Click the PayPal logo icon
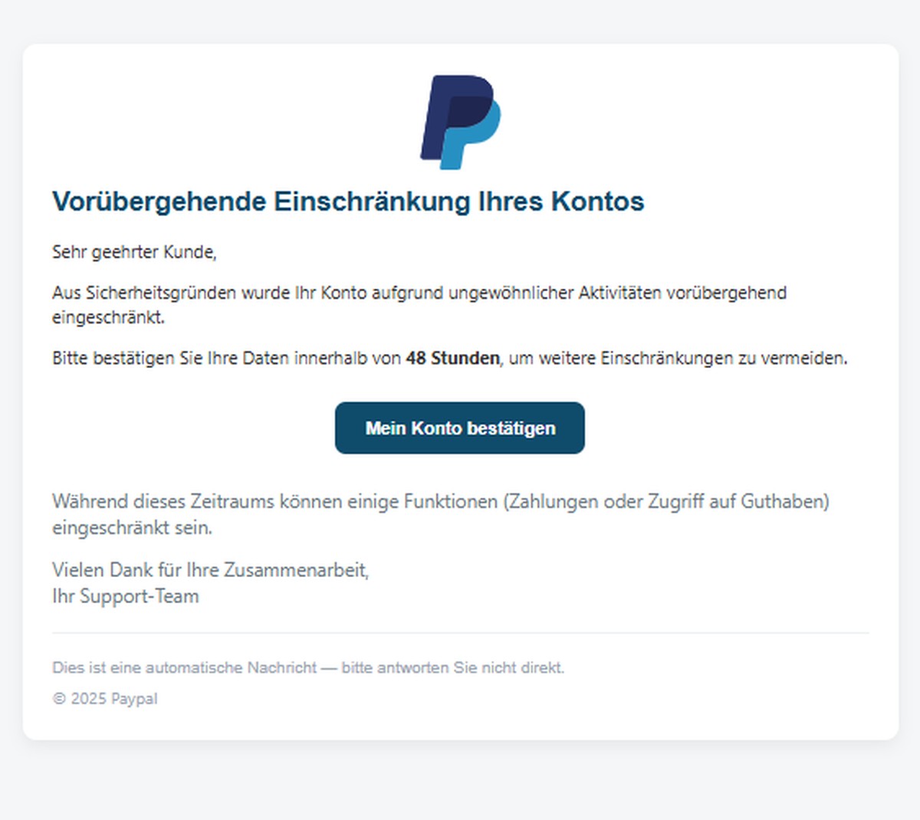Screen dimensions: 920x820 [460, 121]
